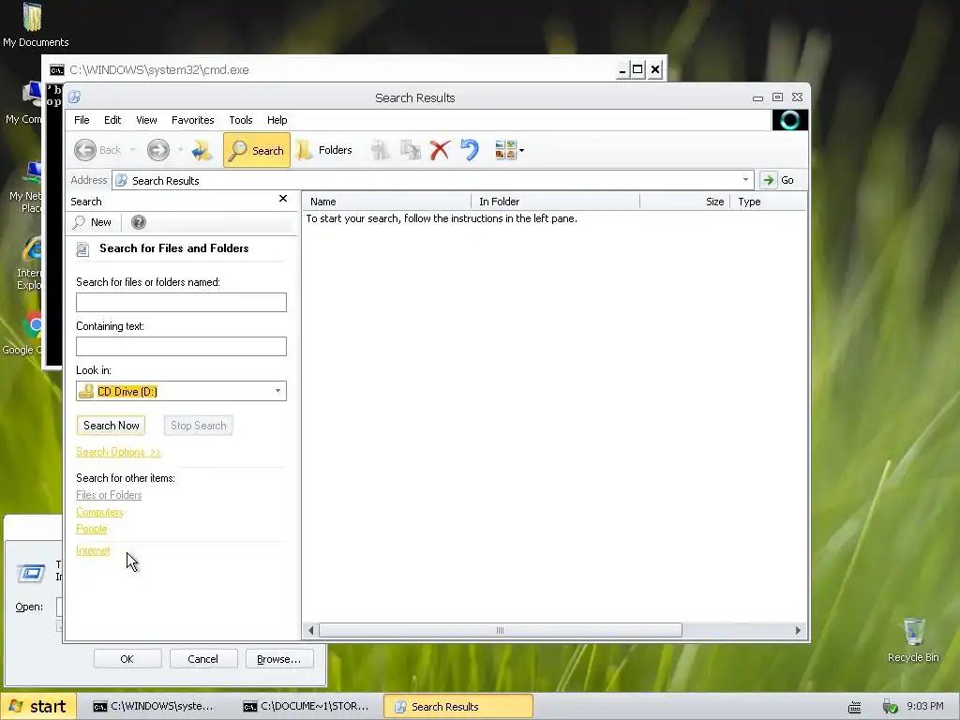The height and width of the screenshot is (720, 960).
Task: Switch to C:\WINDOWS\syste... taskbar window
Action: pyautogui.click(x=153, y=707)
